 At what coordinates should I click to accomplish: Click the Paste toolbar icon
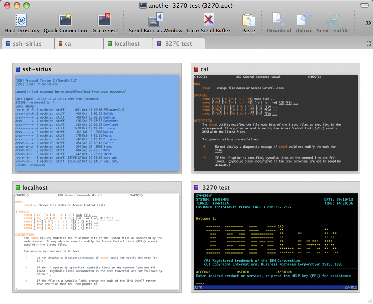[x=248, y=21]
